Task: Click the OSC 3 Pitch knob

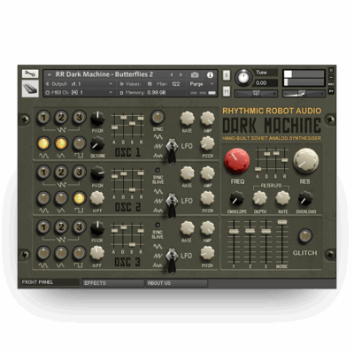Action: tap(97, 228)
